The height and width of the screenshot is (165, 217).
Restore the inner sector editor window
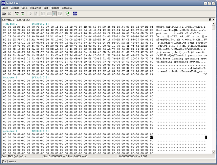pyautogui.click(x=210, y=20)
